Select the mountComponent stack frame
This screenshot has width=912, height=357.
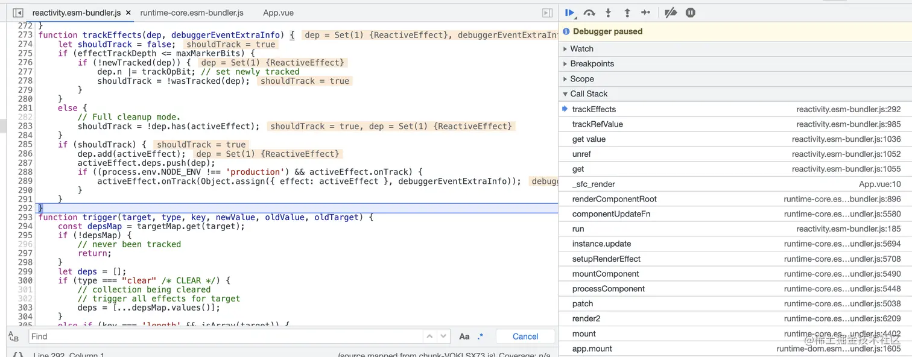735,274
